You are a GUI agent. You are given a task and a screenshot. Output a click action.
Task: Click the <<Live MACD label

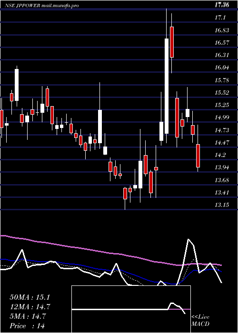pyautogui.click(x=200, y=321)
